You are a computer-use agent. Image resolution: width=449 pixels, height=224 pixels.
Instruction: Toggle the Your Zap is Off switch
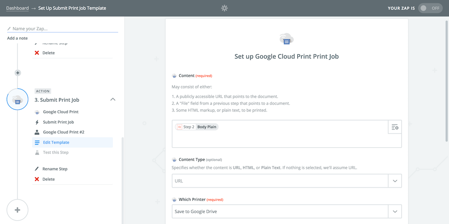pyautogui.click(x=430, y=8)
